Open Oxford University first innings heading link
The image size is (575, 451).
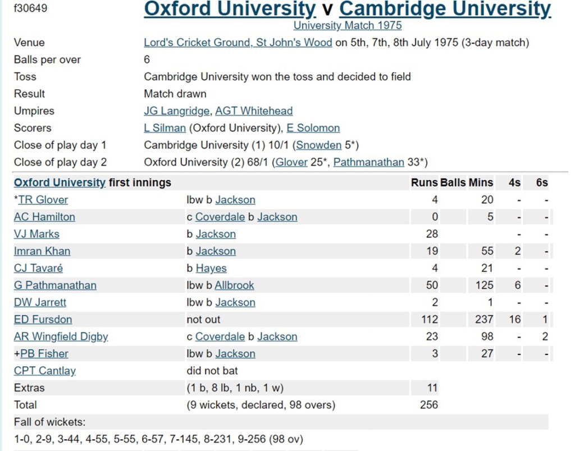click(60, 183)
